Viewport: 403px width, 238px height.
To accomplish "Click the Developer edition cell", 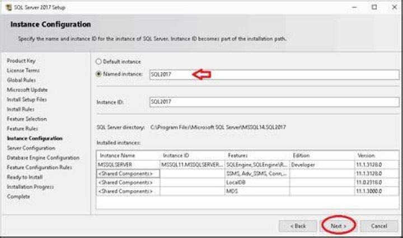I will [x=322, y=165].
